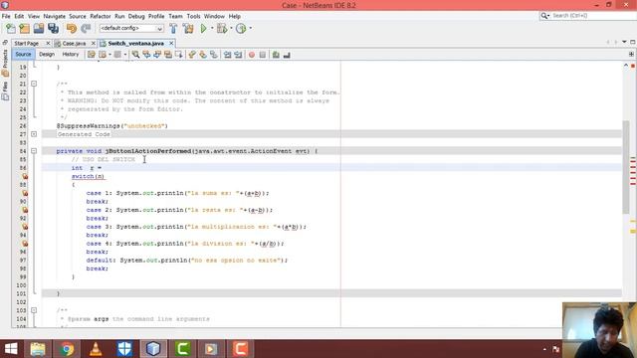The image size is (637, 358).
Task: Undo the last edit with the Undo icon
Action: click(x=72, y=29)
